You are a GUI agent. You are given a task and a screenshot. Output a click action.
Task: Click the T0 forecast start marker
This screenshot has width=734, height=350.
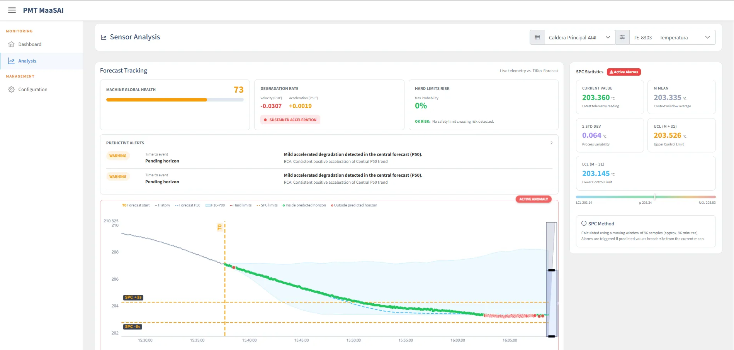pos(220,227)
